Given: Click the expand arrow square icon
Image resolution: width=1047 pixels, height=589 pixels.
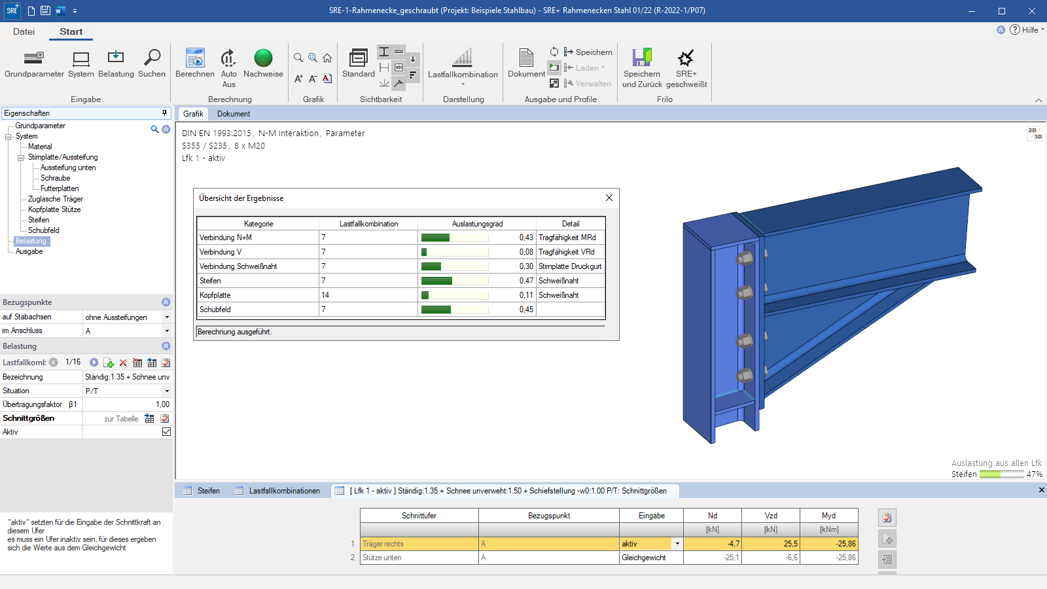Looking at the screenshot, I should pyautogui.click(x=554, y=83).
